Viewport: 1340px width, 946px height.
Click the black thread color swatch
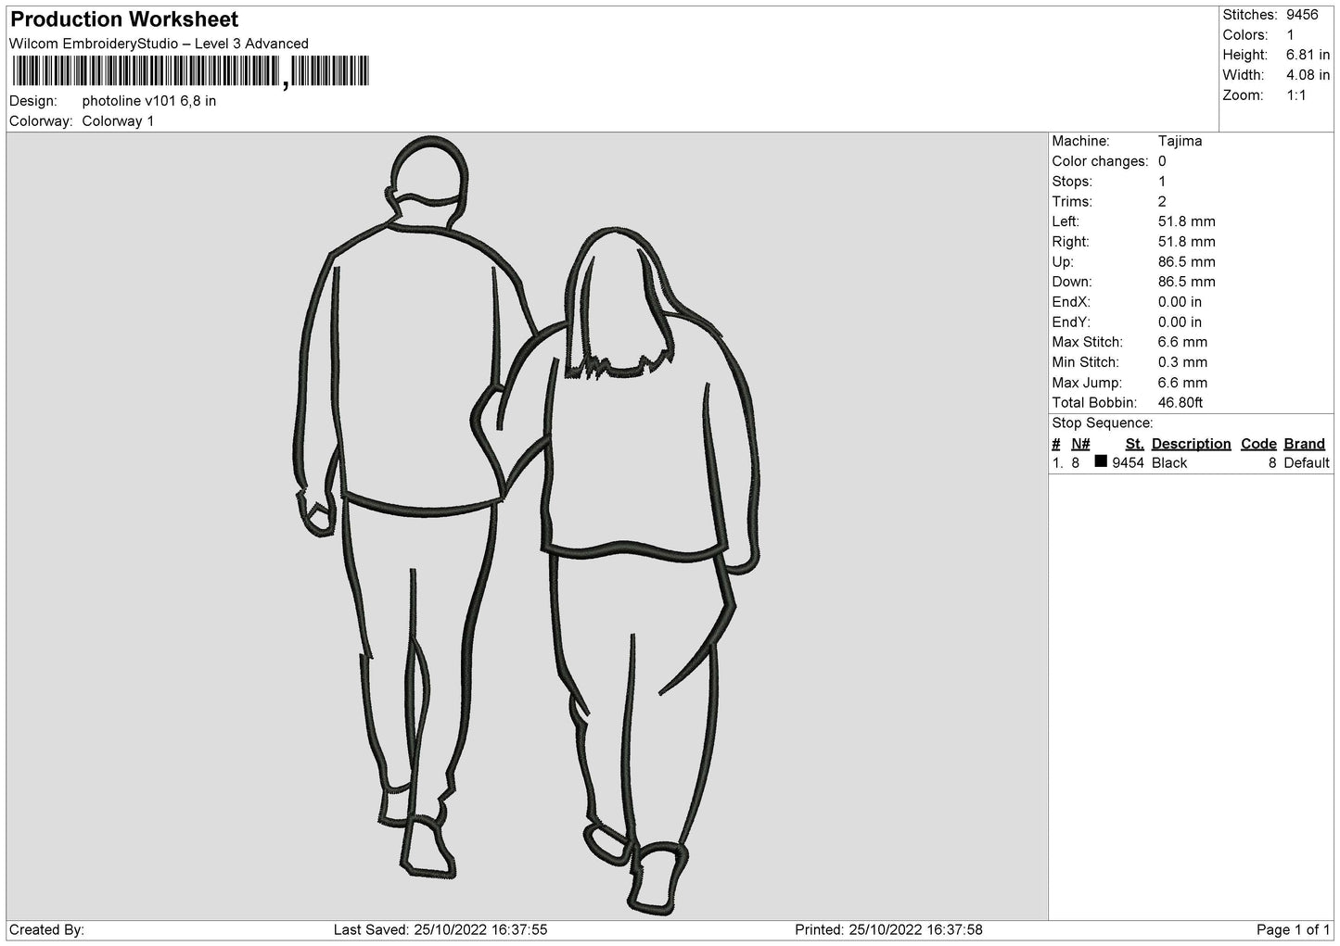point(1101,461)
